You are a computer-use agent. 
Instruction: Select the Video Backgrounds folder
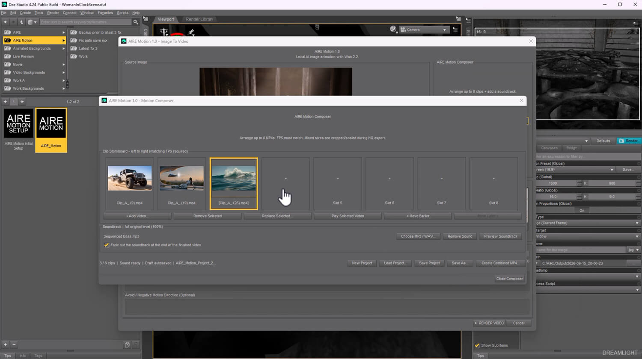[34, 73]
